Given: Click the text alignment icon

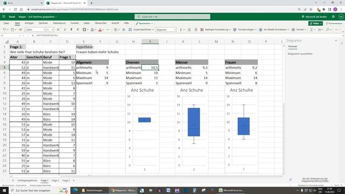Looking at the screenshot, I should 115,30.
